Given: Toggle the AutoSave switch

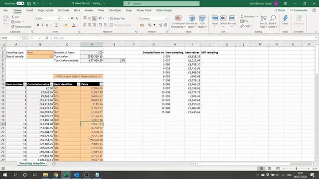Looking at the screenshot, I should [x=20, y=3].
